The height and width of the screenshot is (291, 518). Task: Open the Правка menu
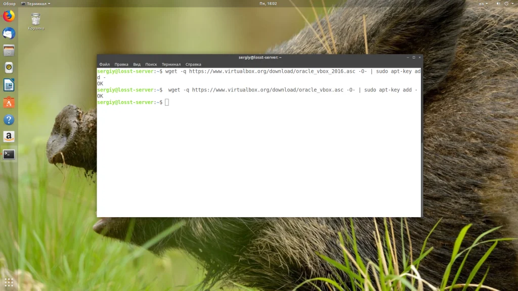point(121,64)
